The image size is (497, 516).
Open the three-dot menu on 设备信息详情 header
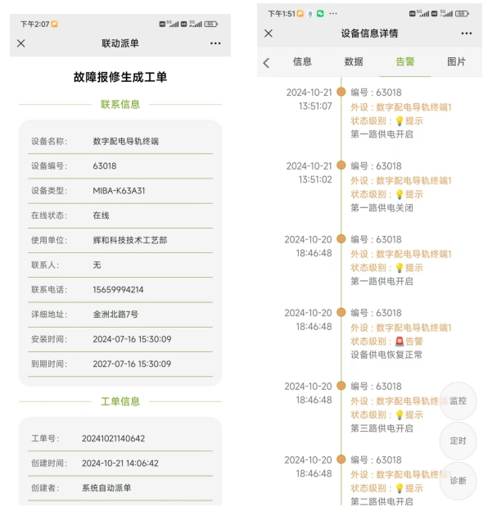coord(467,34)
